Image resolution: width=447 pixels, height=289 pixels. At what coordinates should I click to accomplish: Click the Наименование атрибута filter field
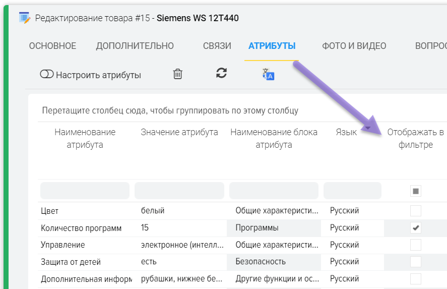[x=85, y=191]
